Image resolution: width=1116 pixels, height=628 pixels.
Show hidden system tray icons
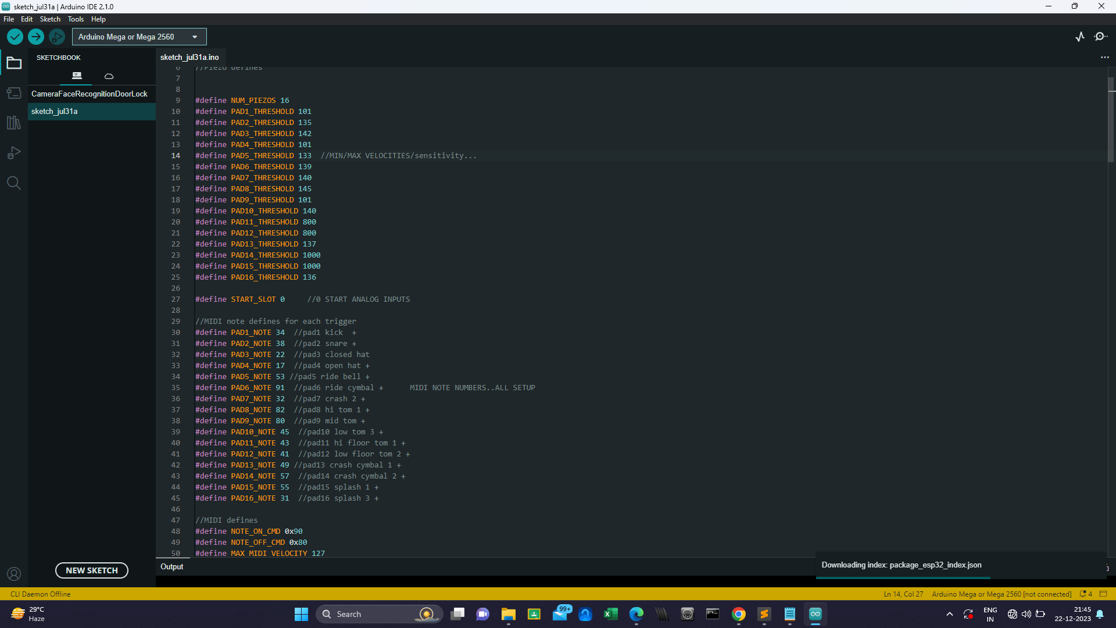(x=949, y=614)
